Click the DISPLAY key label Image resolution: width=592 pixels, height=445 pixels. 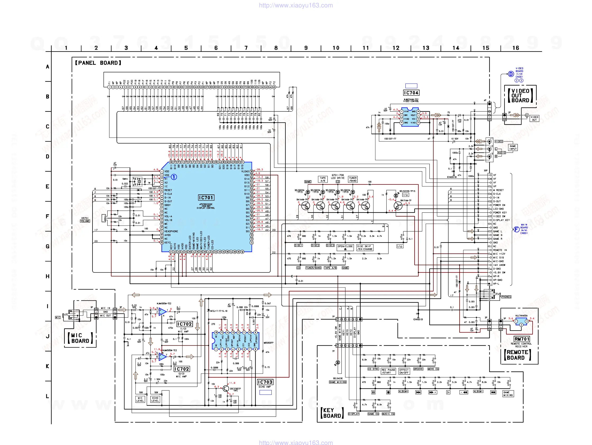(354, 414)
